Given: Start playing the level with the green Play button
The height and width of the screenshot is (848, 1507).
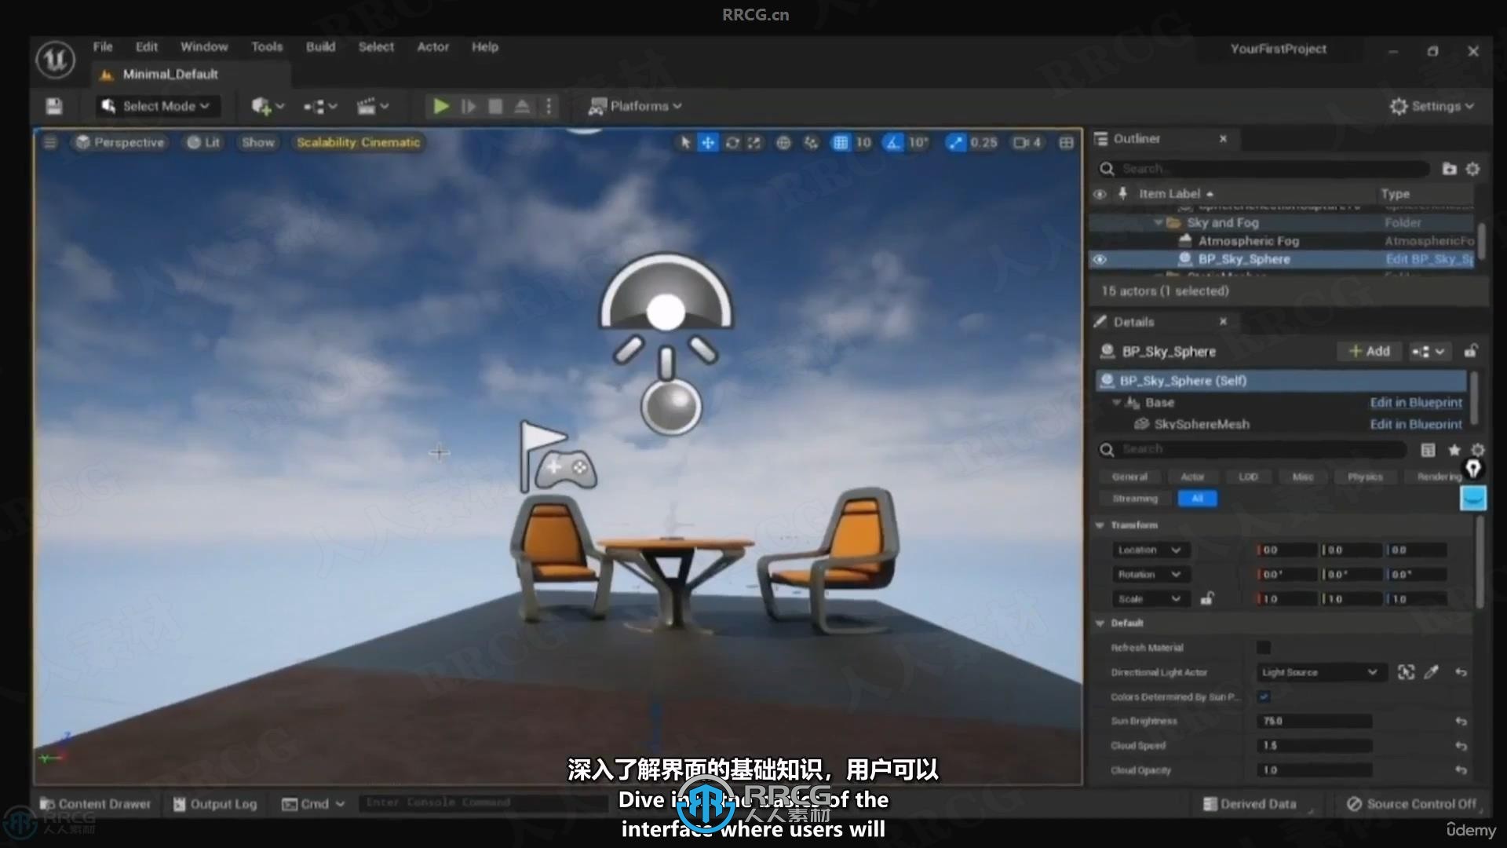Looking at the screenshot, I should [441, 106].
